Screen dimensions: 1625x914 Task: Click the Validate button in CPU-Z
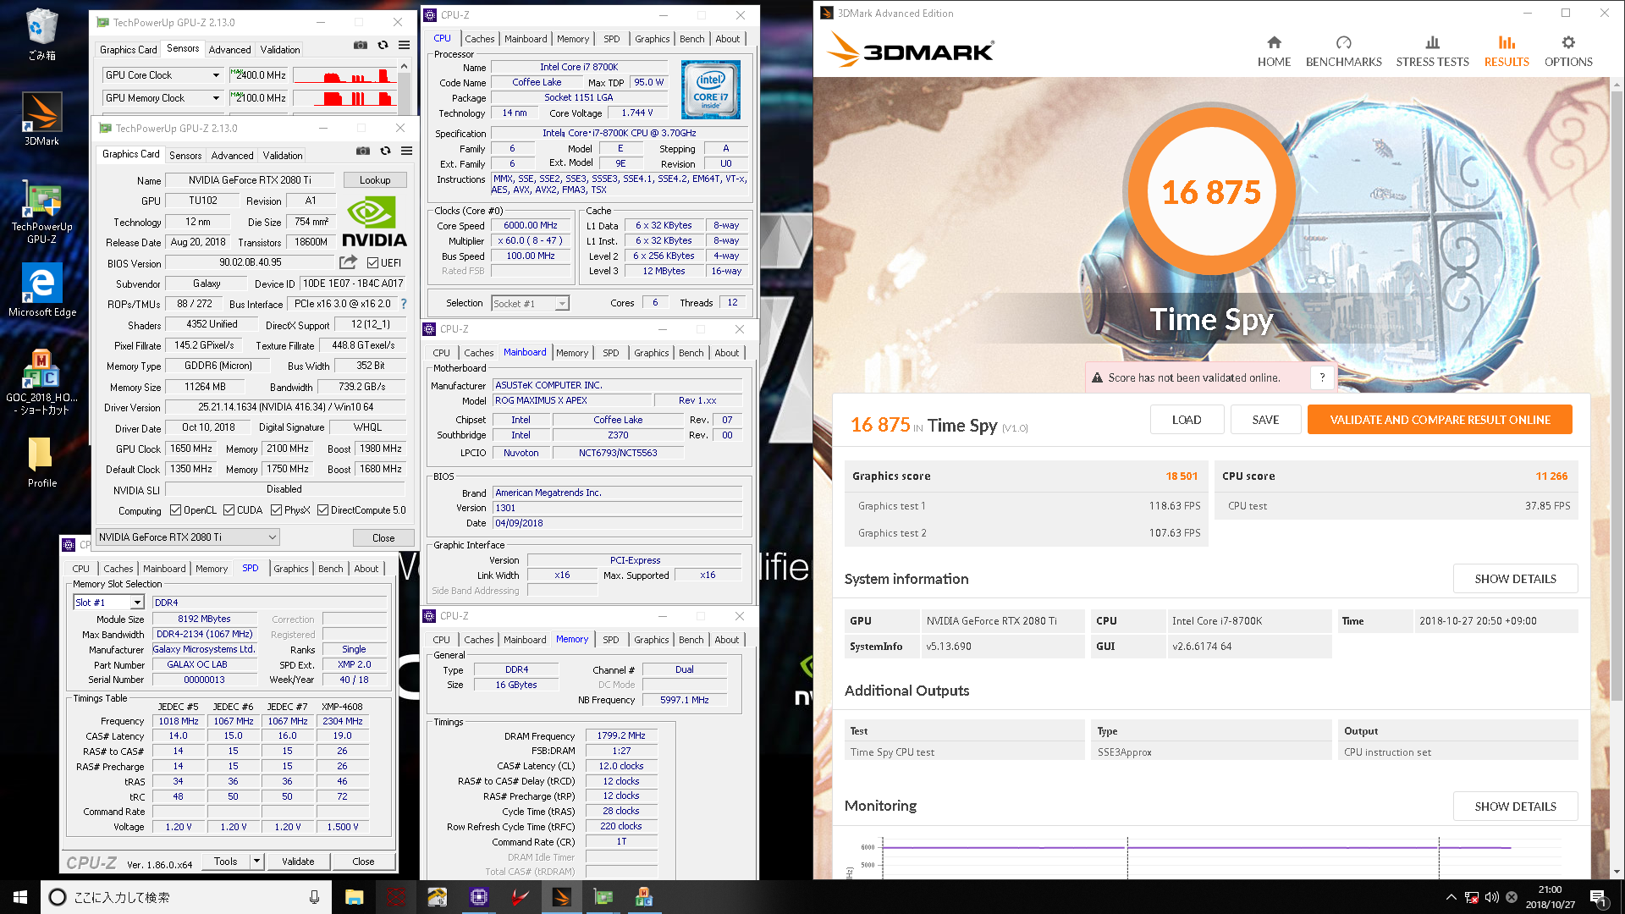(x=298, y=862)
